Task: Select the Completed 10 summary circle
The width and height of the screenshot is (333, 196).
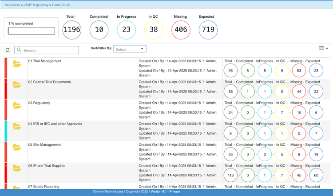Action: 99,30
